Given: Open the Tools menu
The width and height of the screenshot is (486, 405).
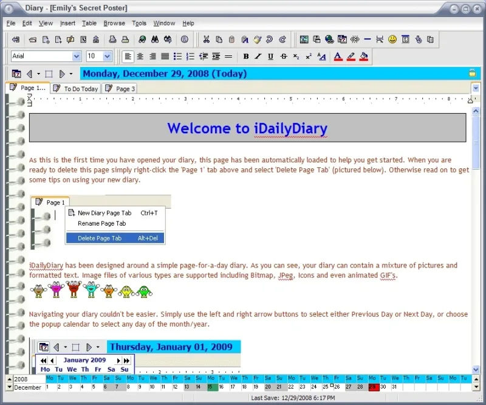Looking at the screenshot, I should coord(139,23).
